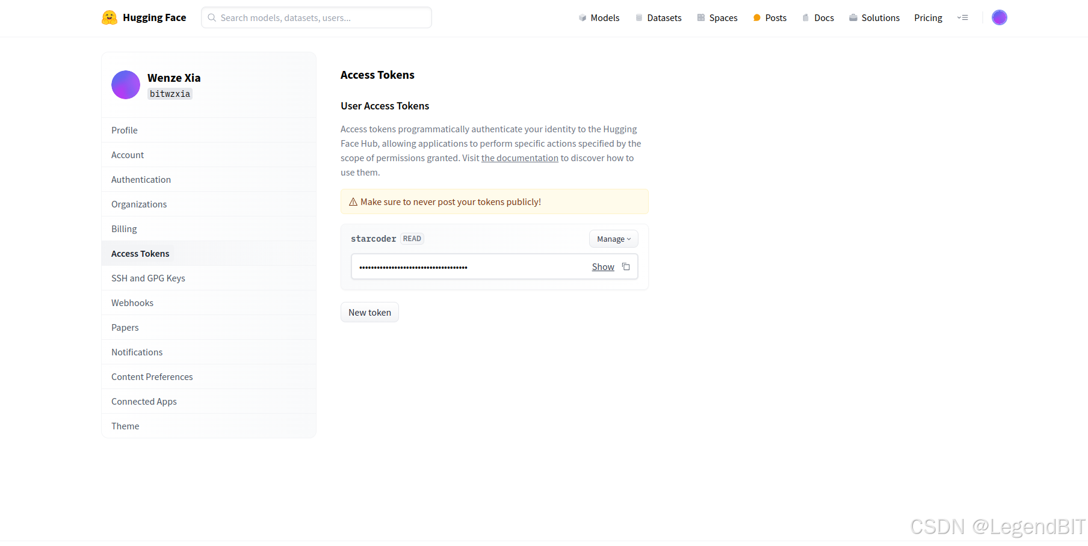Viewport: 1088px width, 546px height.
Task: Click the New token button
Action: coord(369,312)
